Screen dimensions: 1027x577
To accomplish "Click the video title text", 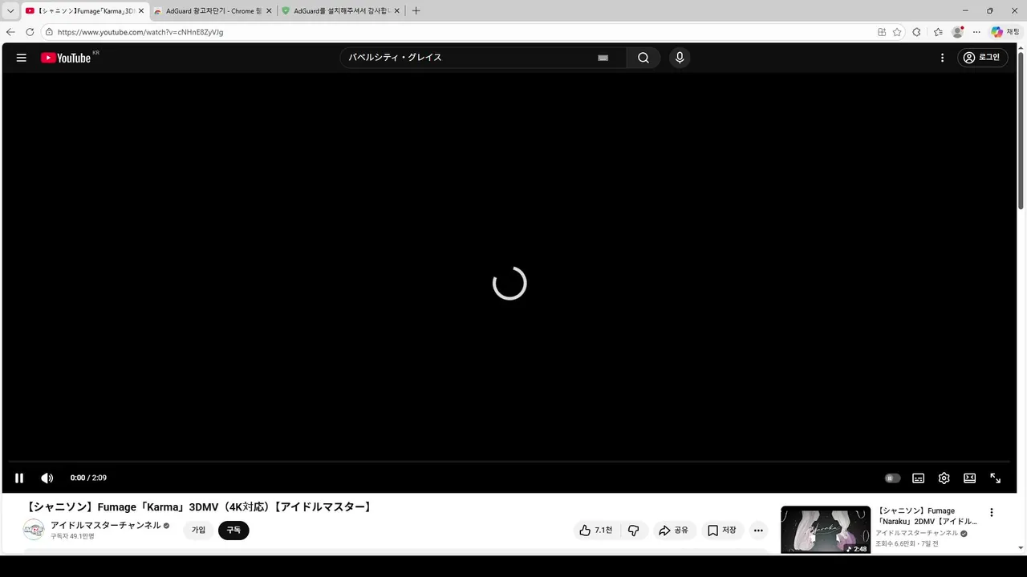I will pyautogui.click(x=199, y=507).
